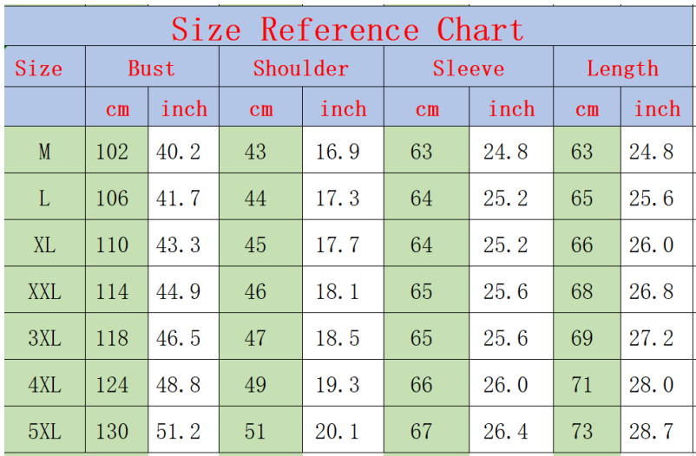Click the Length header cell

pyautogui.click(x=622, y=68)
